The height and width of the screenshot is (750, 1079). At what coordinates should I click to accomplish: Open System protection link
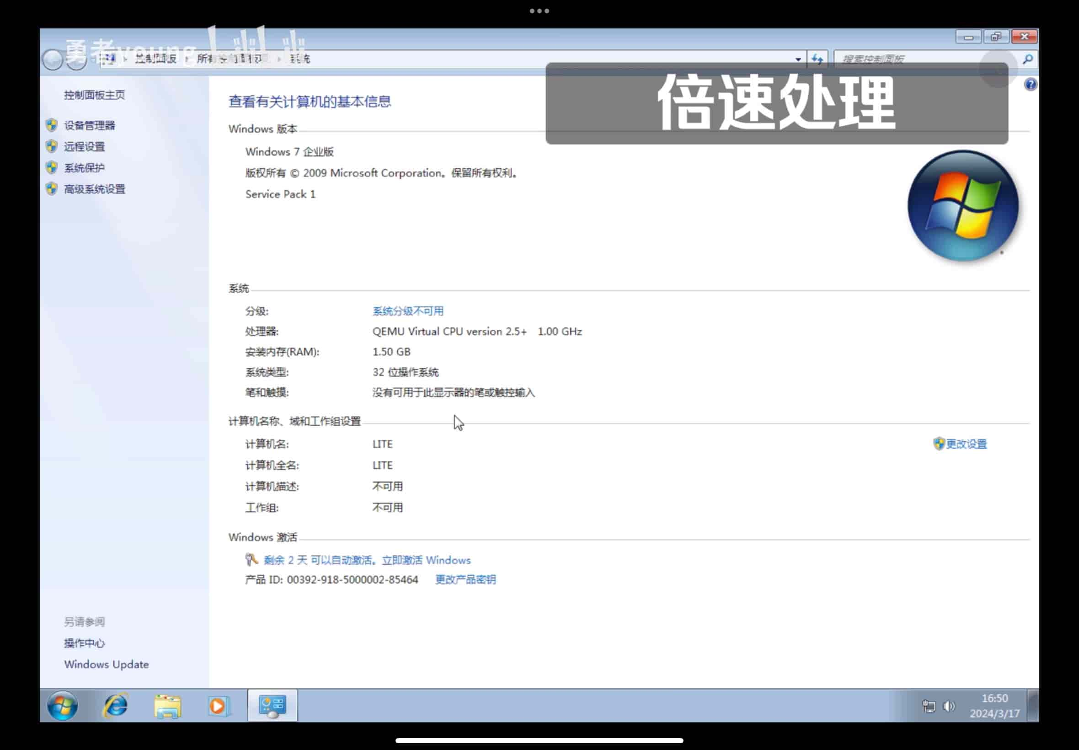(84, 168)
